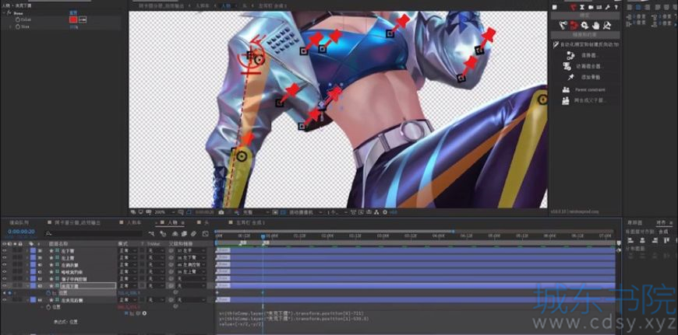Toggle transparency grid button in viewer bar

[x=283, y=212]
